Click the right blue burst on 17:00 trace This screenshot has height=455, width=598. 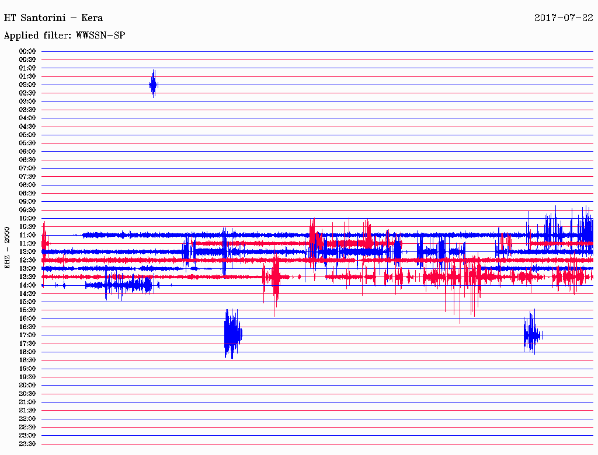(533, 332)
